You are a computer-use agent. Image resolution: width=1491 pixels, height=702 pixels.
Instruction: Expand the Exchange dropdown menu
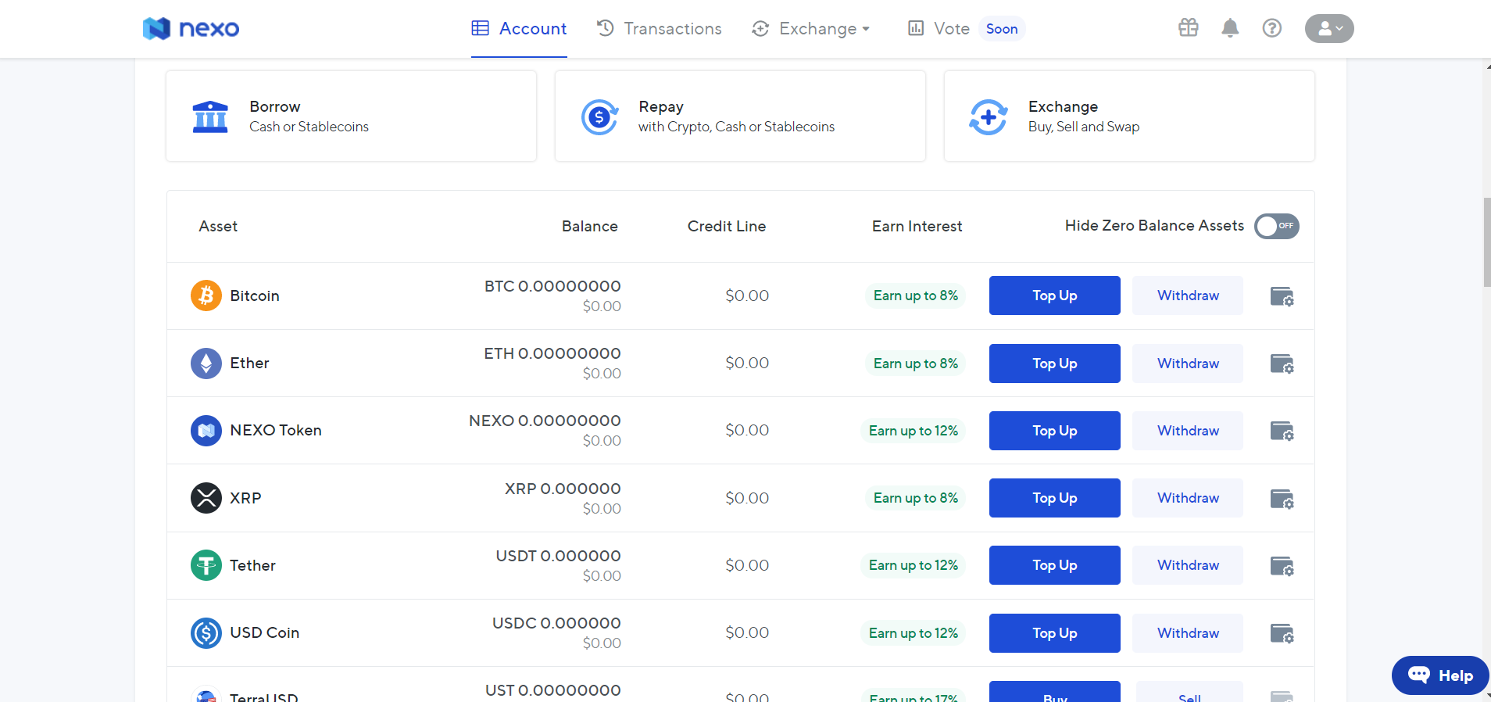tap(810, 29)
